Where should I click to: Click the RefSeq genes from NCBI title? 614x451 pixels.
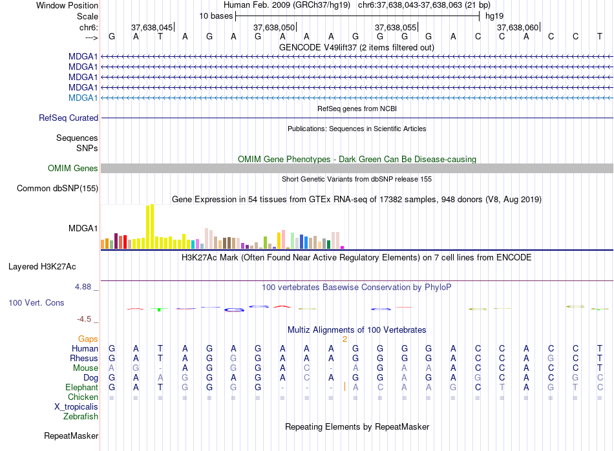point(357,109)
